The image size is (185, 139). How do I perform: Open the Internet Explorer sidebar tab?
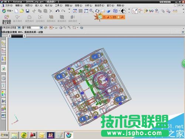(4, 69)
